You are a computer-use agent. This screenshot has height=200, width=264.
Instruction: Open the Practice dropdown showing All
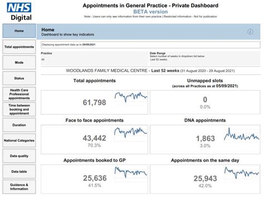pyautogui.click(x=94, y=59)
